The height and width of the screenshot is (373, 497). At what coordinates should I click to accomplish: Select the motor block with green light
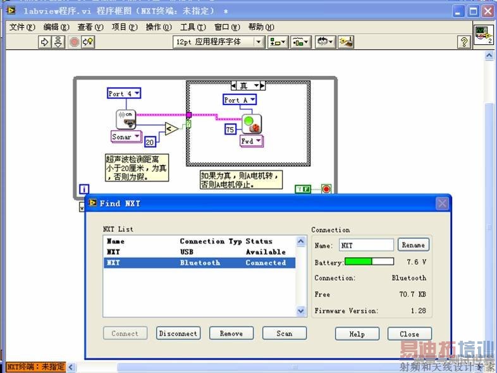(x=252, y=124)
